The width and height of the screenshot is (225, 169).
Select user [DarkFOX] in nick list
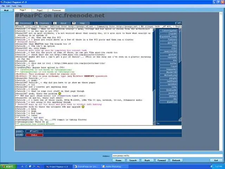pos(168,102)
